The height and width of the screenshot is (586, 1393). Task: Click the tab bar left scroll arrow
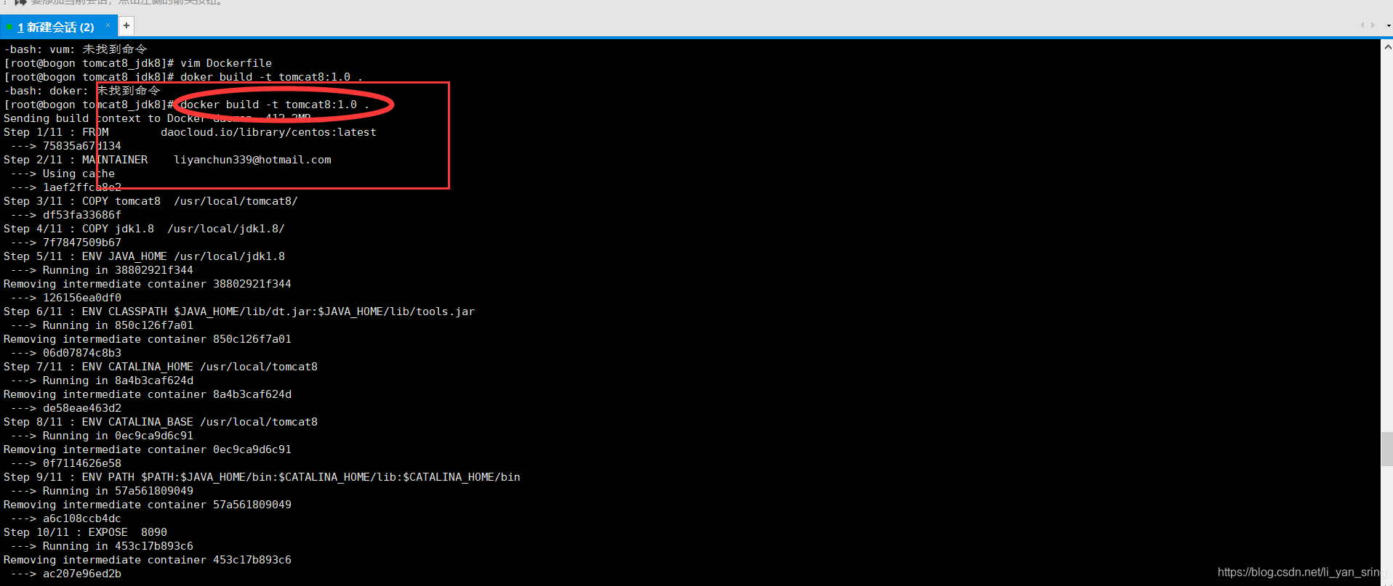[x=1362, y=25]
